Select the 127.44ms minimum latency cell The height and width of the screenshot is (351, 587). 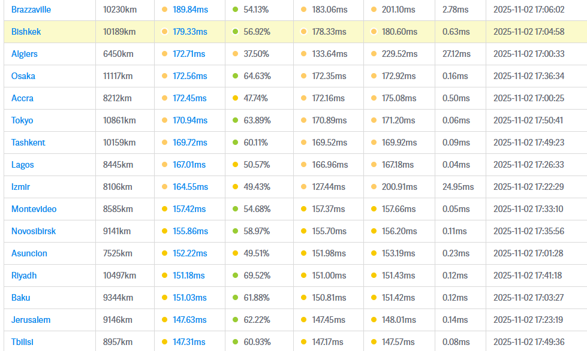pos(329,187)
